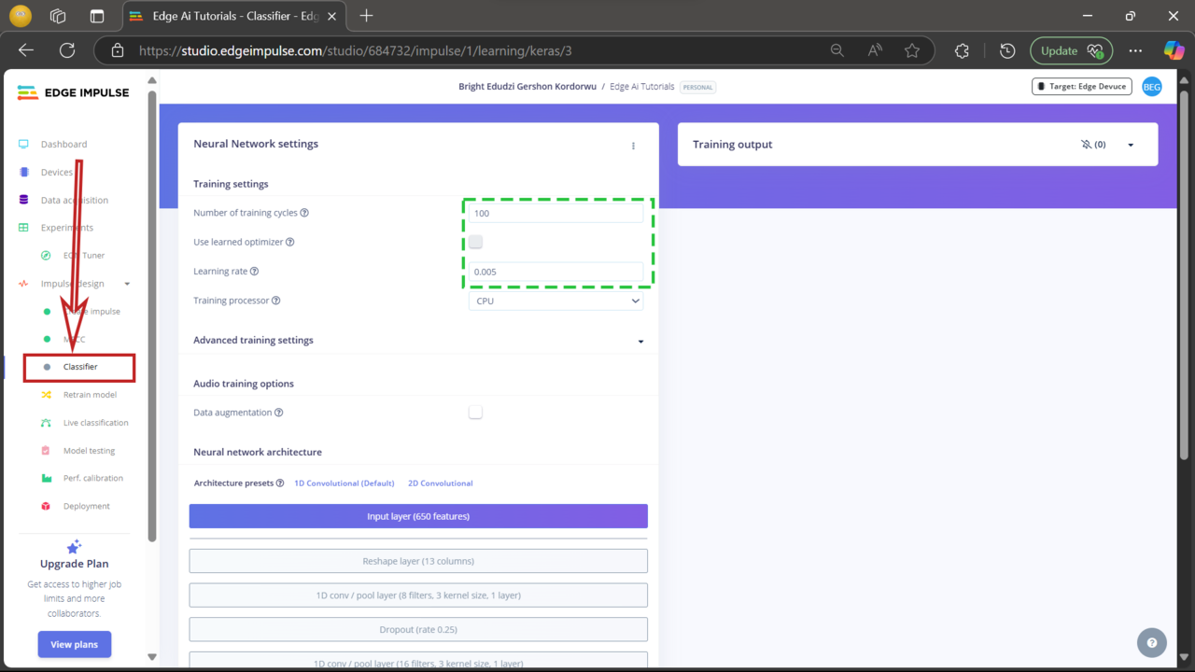1195x672 pixels.
Task: Click the Learning rate input field
Action: pos(555,271)
